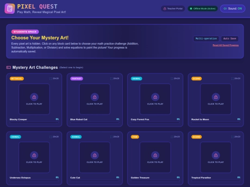The width and height of the screenshot is (250, 187).
Task: Click the Mystery Art Challenges section icon
Action: 8,67
